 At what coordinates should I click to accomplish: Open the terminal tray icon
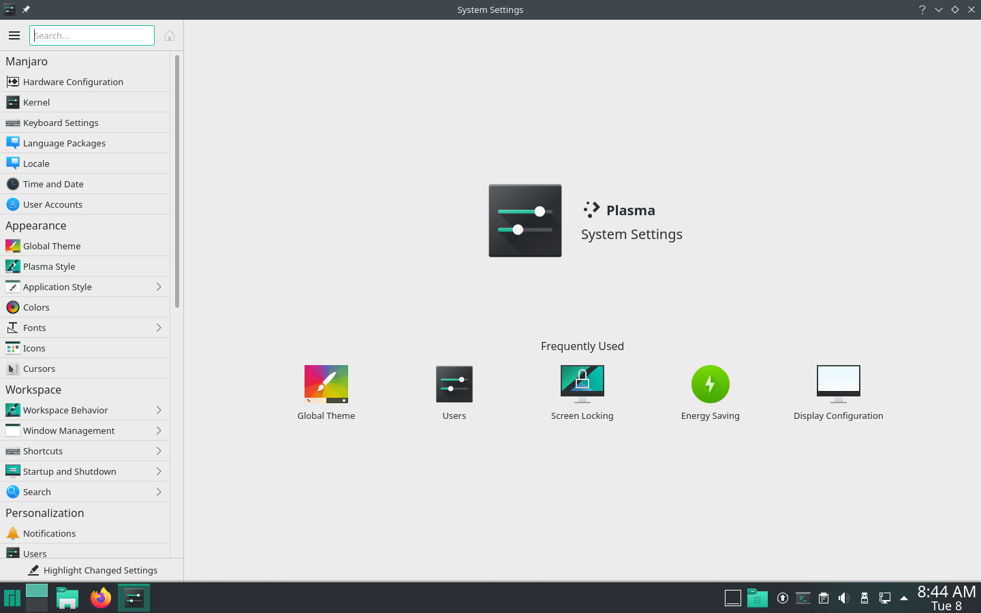point(803,598)
